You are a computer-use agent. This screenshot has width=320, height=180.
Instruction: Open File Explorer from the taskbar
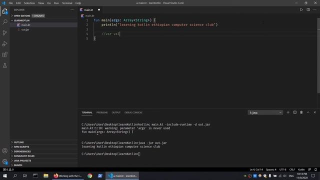[x=46, y=175]
